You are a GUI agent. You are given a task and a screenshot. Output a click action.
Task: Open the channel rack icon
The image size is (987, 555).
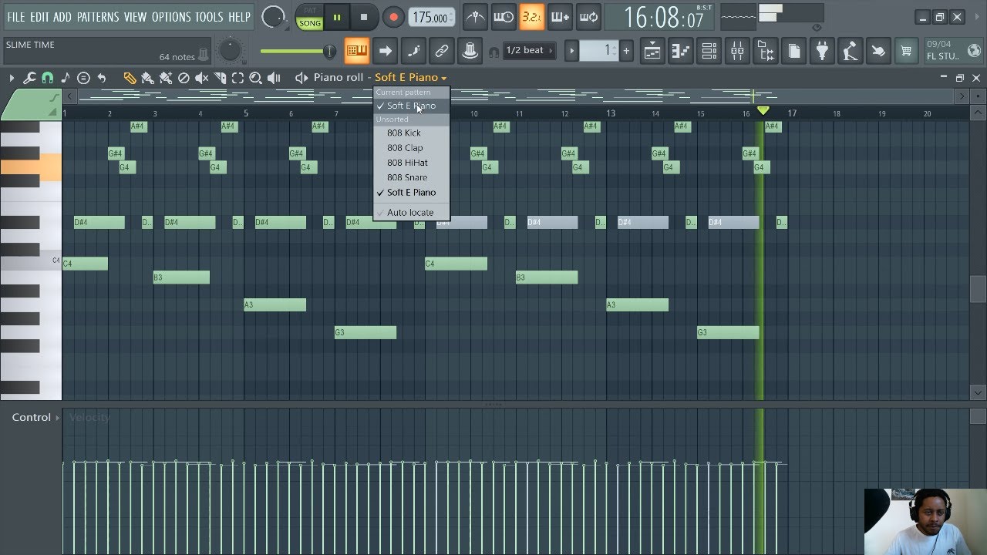coord(709,51)
